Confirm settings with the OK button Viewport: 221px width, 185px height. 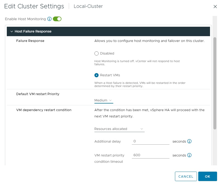point(207,176)
